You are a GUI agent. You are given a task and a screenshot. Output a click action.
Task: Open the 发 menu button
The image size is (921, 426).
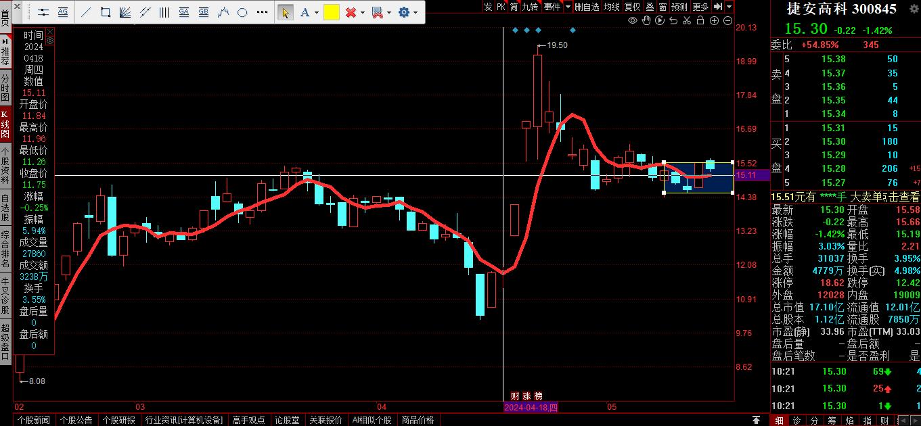488,6
